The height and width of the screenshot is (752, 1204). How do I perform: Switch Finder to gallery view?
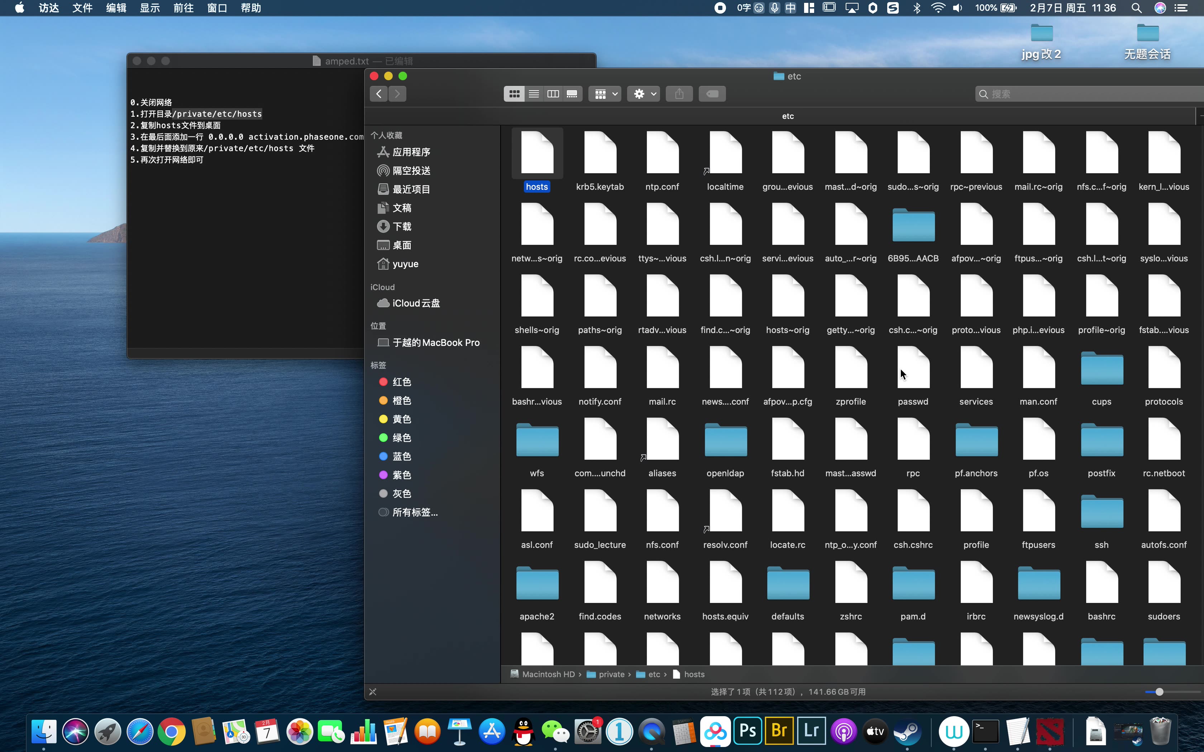tap(572, 94)
